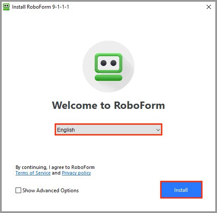Select the English text in combo box
This screenshot has width=217, height=213.
pos(66,130)
